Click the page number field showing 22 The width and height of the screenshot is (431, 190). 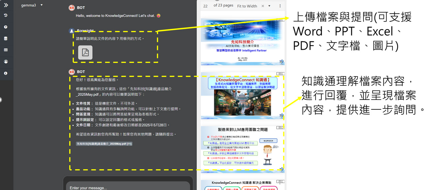pyautogui.click(x=205, y=6)
